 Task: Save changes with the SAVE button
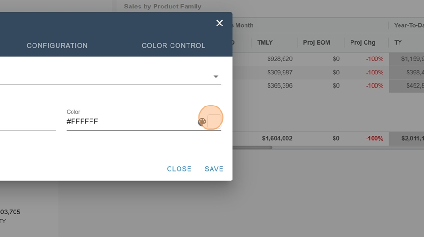click(x=214, y=169)
